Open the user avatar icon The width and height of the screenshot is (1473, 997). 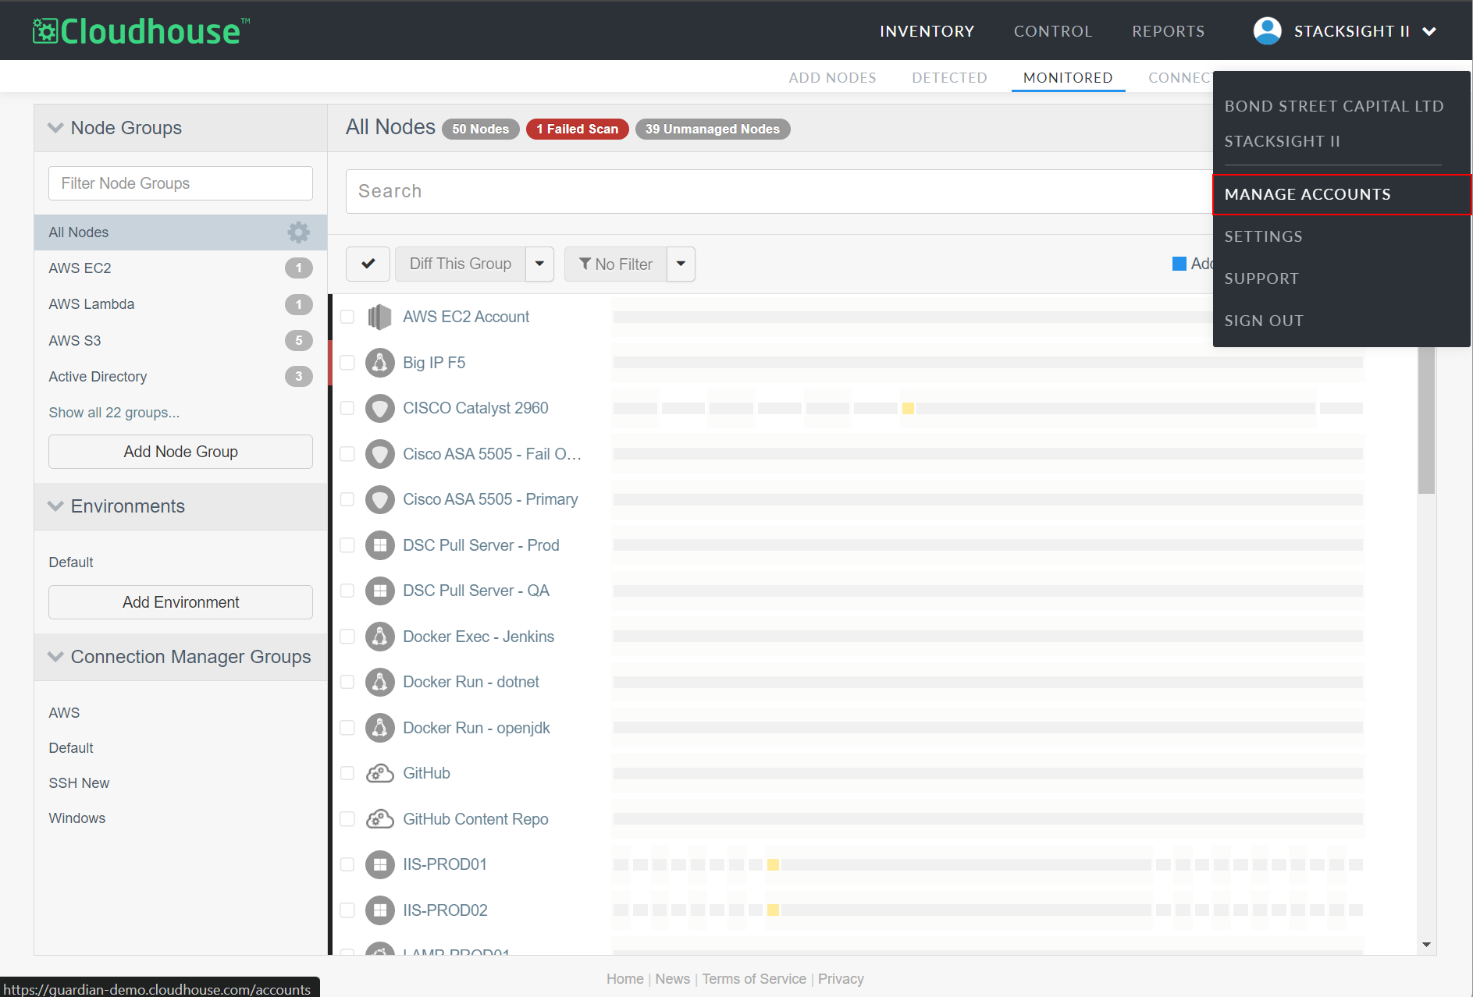(x=1267, y=31)
